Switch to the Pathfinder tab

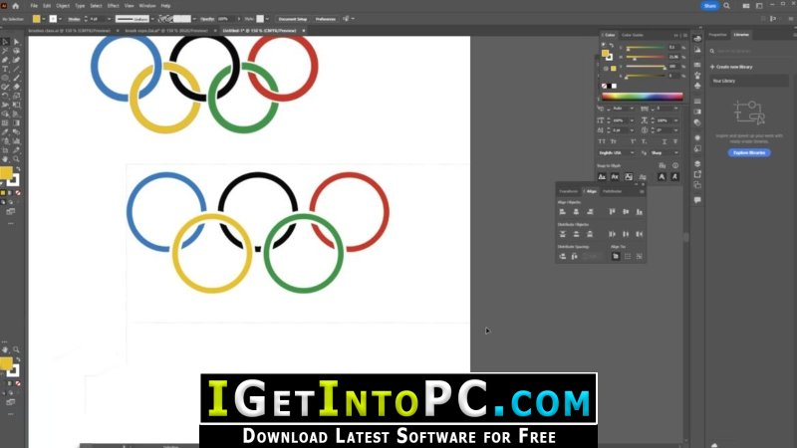(x=612, y=191)
